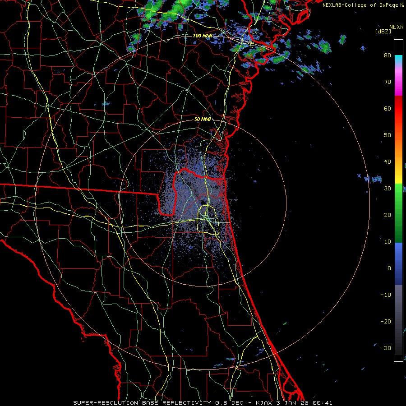Click the cyan segment at top of color bar
Image resolution: width=406 pixels, height=406 pixels.
click(x=398, y=60)
